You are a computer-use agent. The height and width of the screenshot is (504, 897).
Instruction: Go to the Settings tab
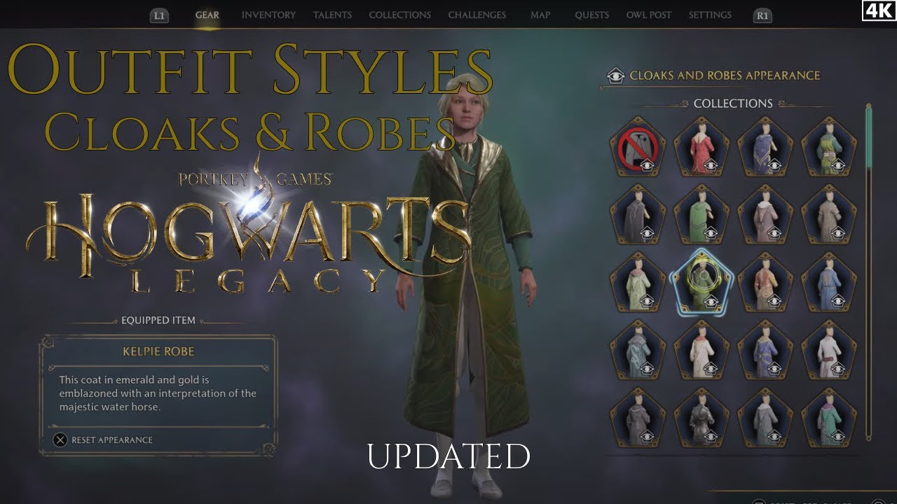710,15
